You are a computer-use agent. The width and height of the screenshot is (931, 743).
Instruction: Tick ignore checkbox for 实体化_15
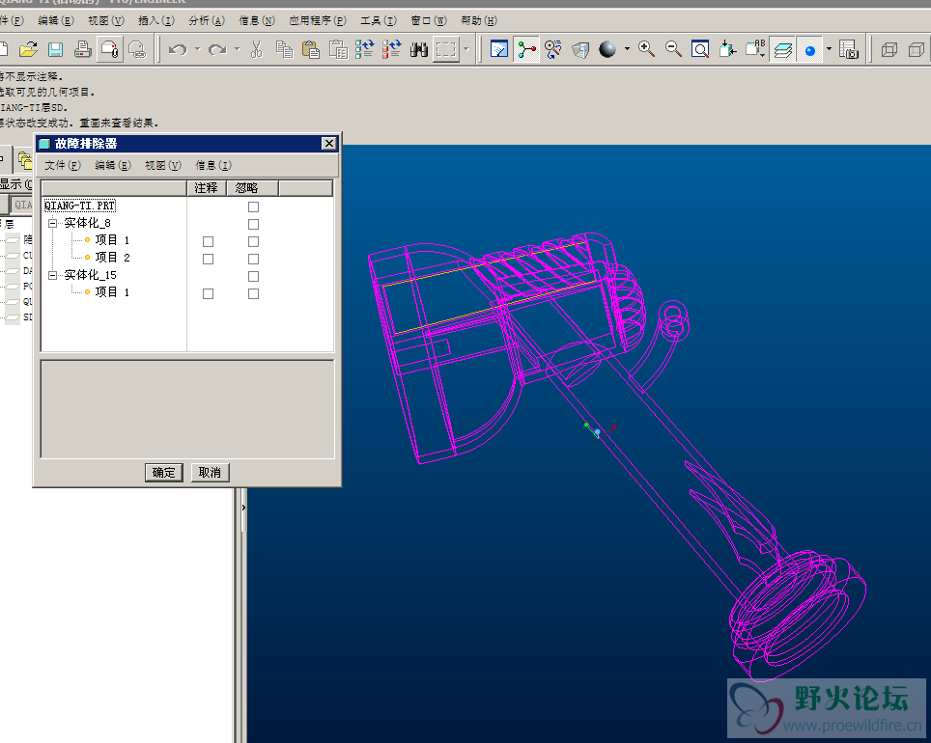254,276
